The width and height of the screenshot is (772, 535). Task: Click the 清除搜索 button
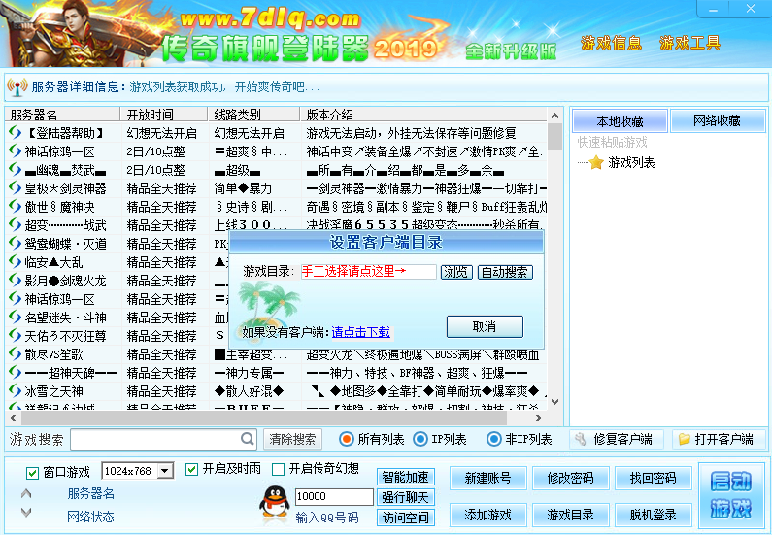coord(292,439)
